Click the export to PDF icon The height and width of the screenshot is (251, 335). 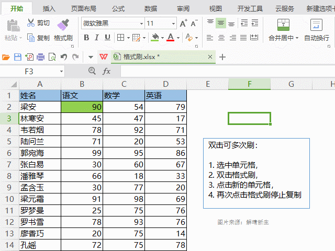[x=29, y=57]
